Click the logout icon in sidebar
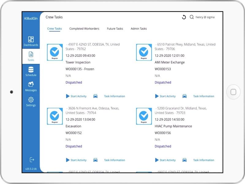245x184 pixels. (x=32, y=159)
